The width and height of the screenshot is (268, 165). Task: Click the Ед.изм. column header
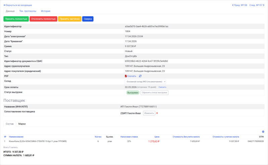[110, 137]
